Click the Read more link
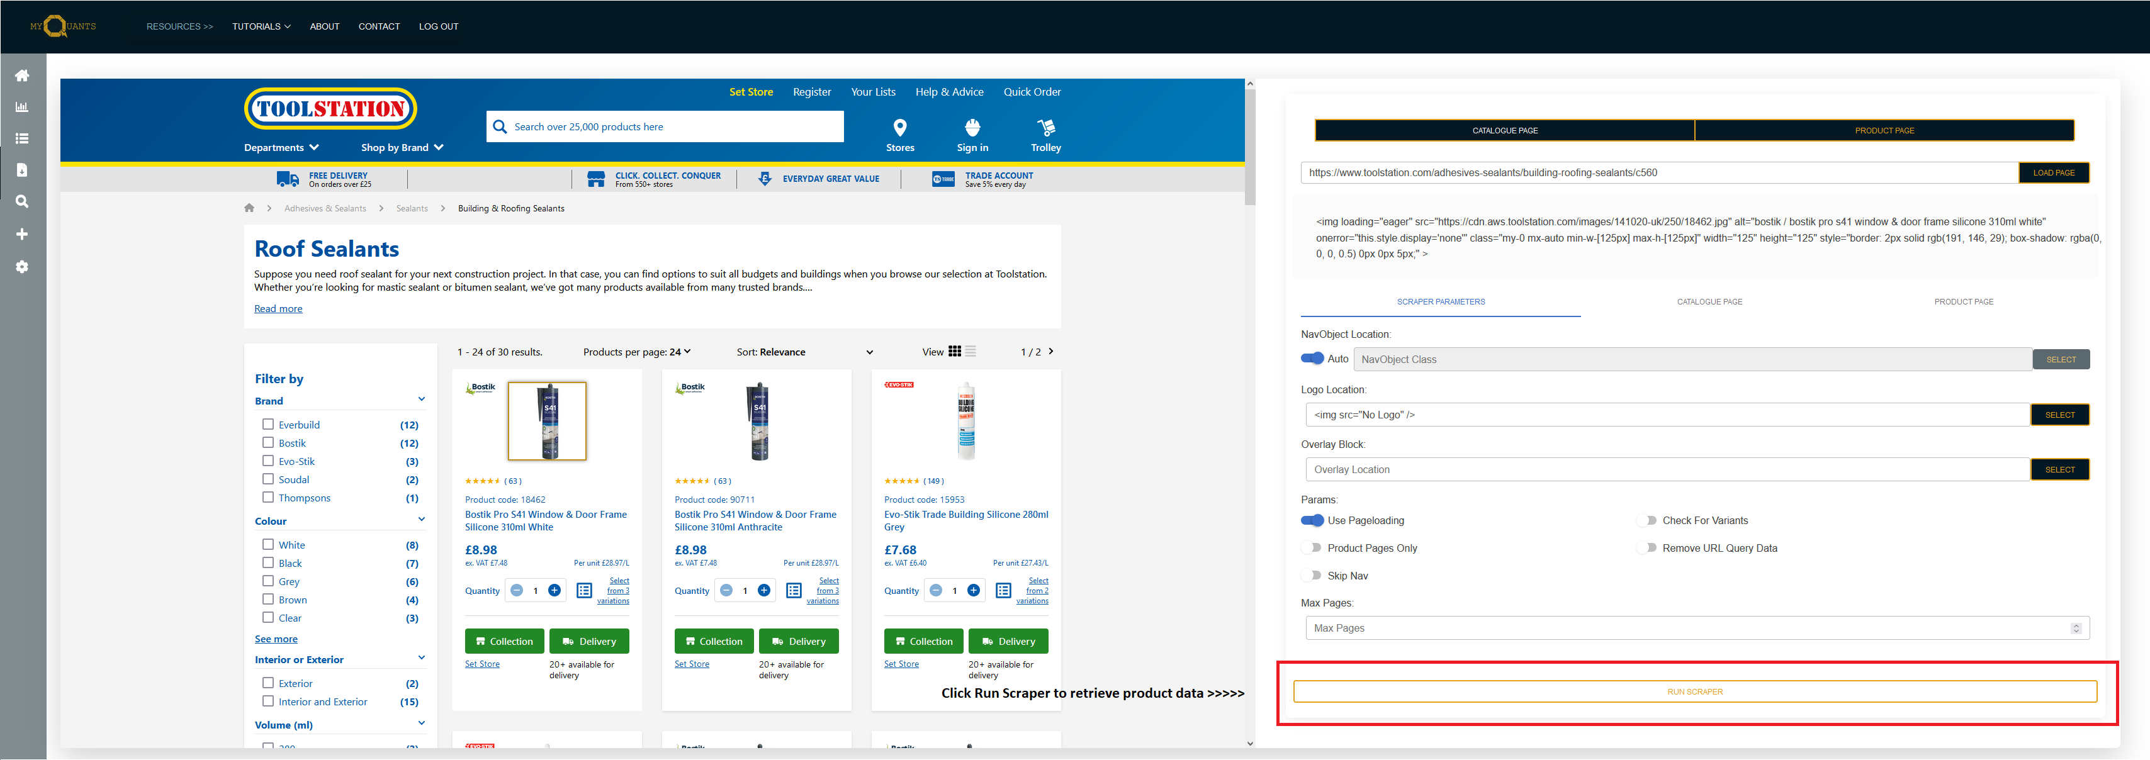The image size is (2150, 760). [x=278, y=309]
